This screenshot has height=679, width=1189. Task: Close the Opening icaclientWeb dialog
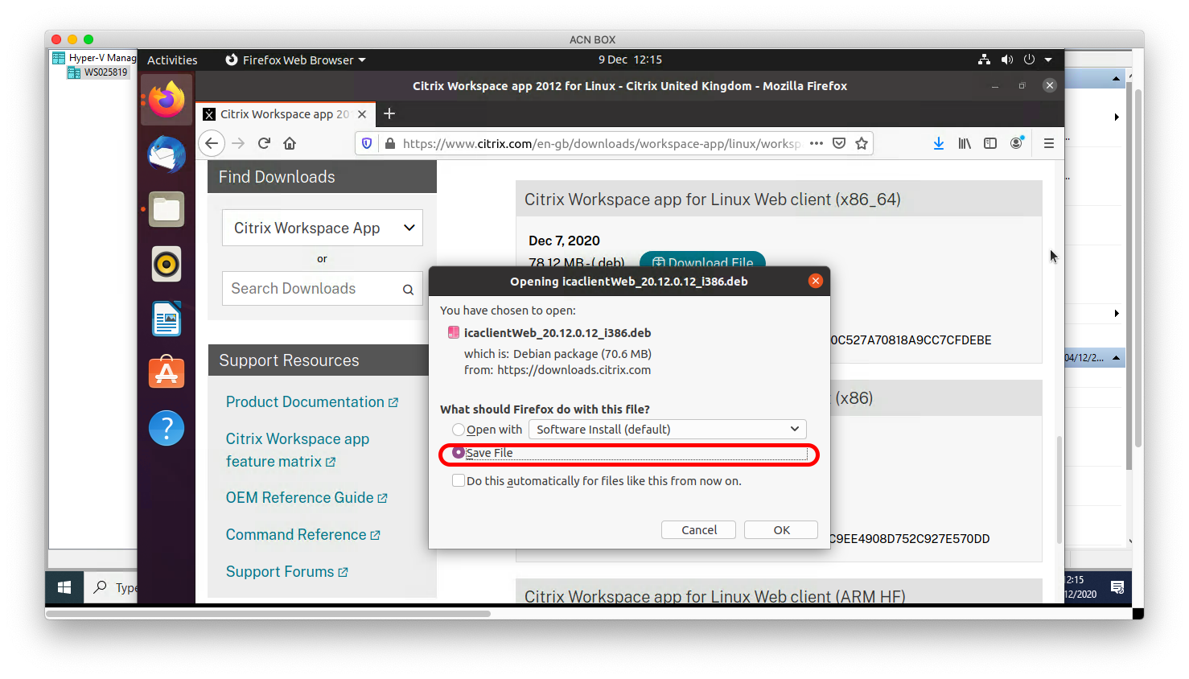(x=816, y=281)
